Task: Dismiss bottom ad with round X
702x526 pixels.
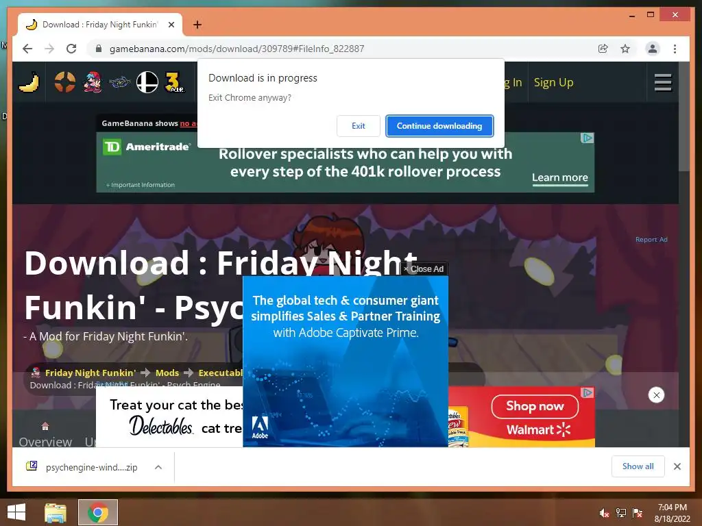Action: pyautogui.click(x=656, y=395)
